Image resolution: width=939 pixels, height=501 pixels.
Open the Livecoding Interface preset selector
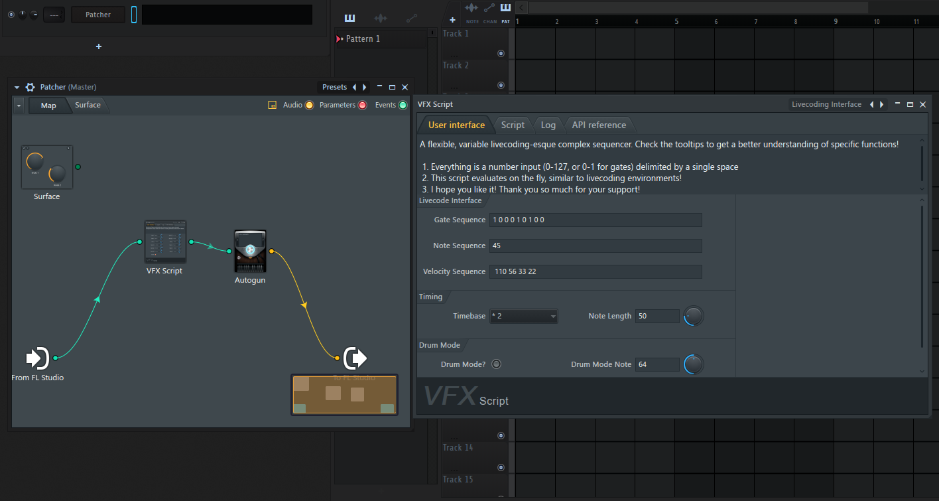[x=827, y=104]
